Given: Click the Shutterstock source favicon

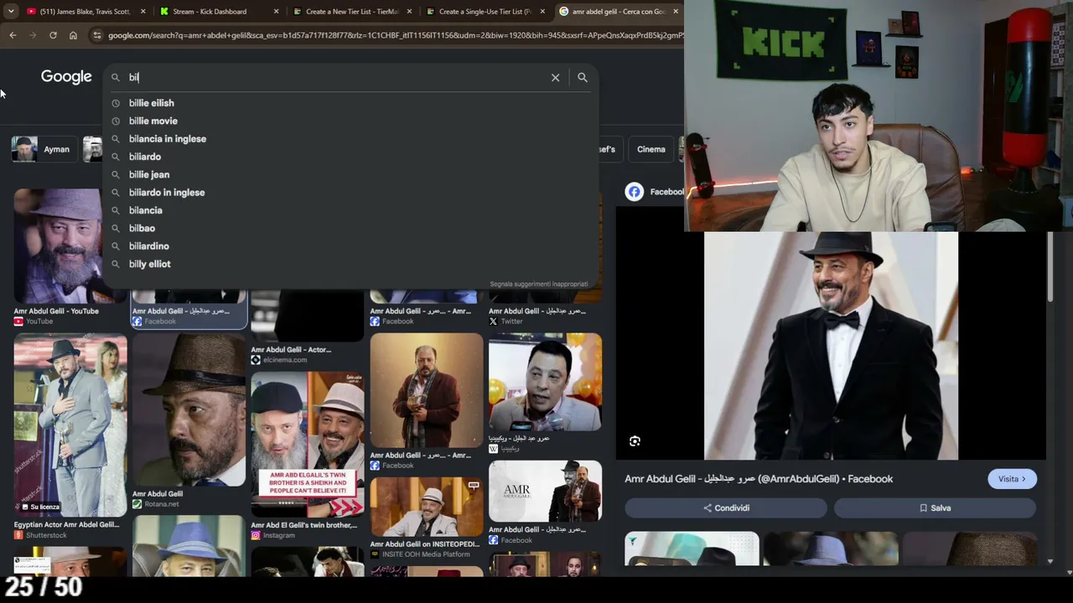Looking at the screenshot, I should tap(18, 535).
